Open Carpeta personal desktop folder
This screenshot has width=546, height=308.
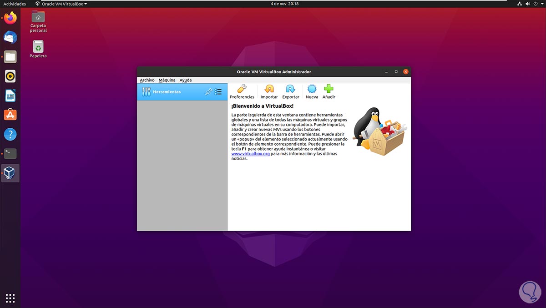click(x=38, y=21)
